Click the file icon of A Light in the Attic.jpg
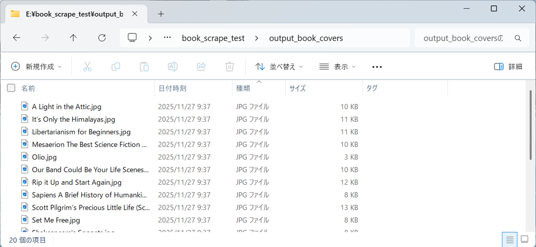 tap(24, 106)
